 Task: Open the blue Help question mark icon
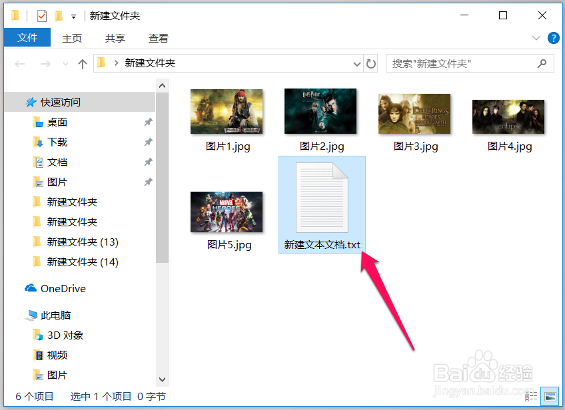554,38
